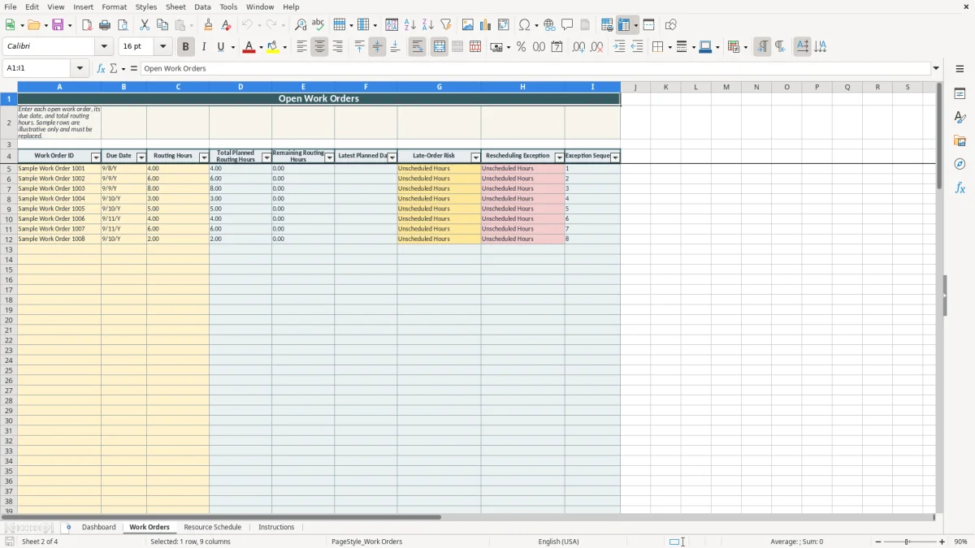Open Find & Replace
Viewport: 975px width, 548px height.
[x=301, y=25]
